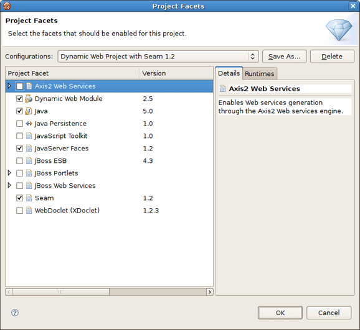Viewport: 360px width, 330px height.
Task: Delete the selected configuration
Action: point(332,57)
